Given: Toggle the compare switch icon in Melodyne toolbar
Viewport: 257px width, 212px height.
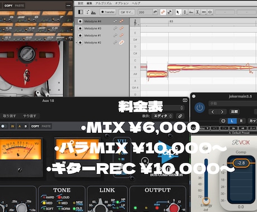Looking at the screenshot, I should click(x=169, y=12).
